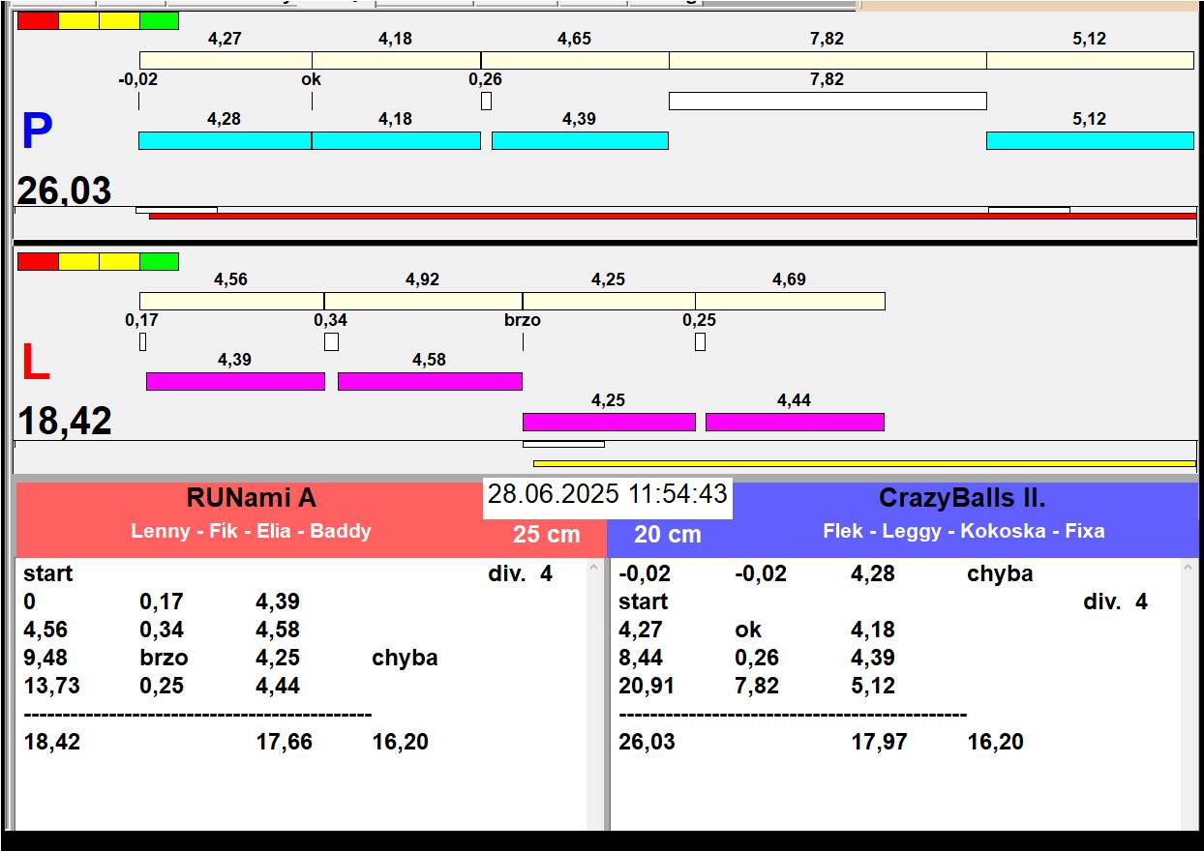This screenshot has width=1204, height=851.
Task: Click the red start light in lane P
Action: pyautogui.click(x=38, y=20)
